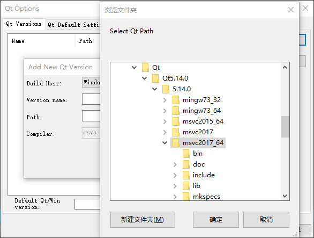The image size is (314, 238).
Task: Collapse the Qt folder chevron
Action: pos(134,68)
